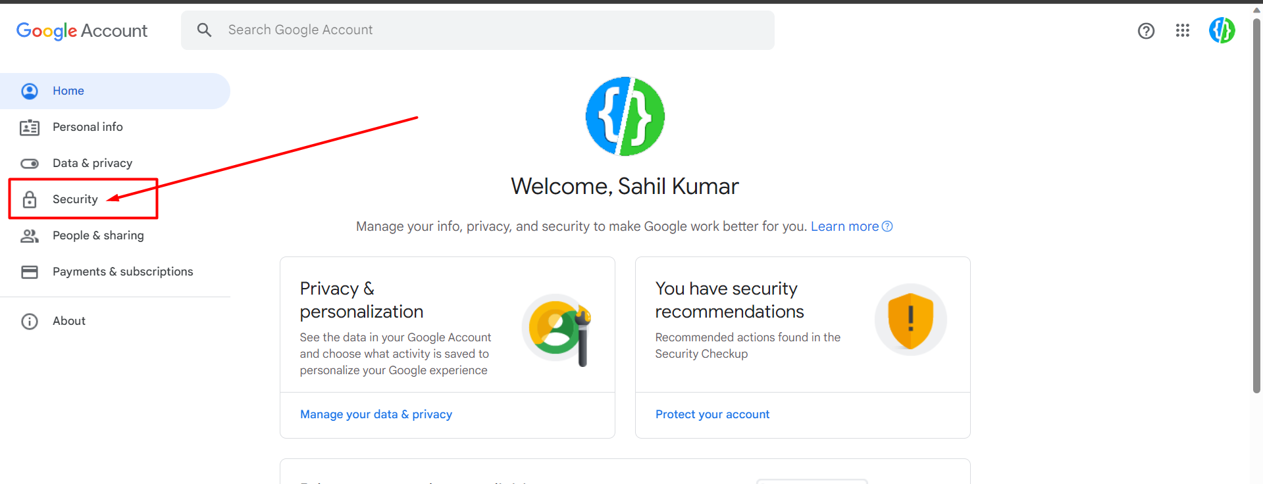Click the Learn more link
Screen dimensions: 1263x484
tap(844, 226)
